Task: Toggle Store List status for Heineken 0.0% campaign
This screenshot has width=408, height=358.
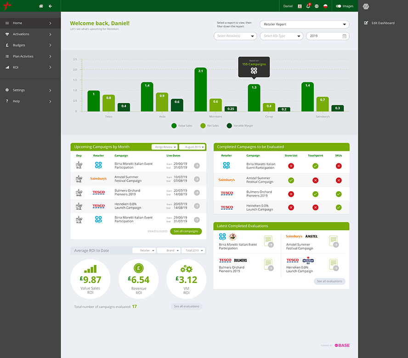Action: pos(290,207)
